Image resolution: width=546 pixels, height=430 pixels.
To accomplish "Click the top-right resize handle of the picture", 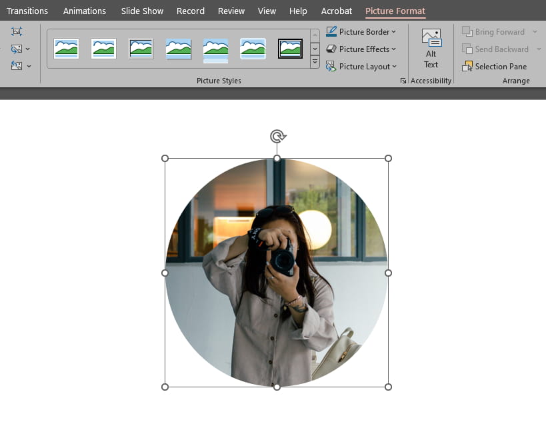I will [x=388, y=159].
